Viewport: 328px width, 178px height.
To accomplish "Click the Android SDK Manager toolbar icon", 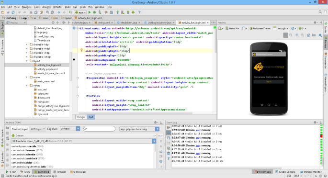I will coord(128,12).
